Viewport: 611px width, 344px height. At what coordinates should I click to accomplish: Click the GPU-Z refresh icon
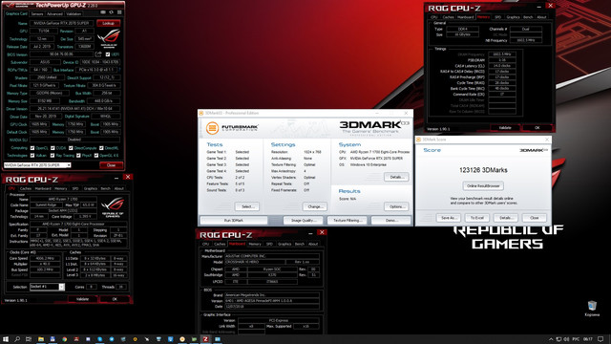[111, 12]
